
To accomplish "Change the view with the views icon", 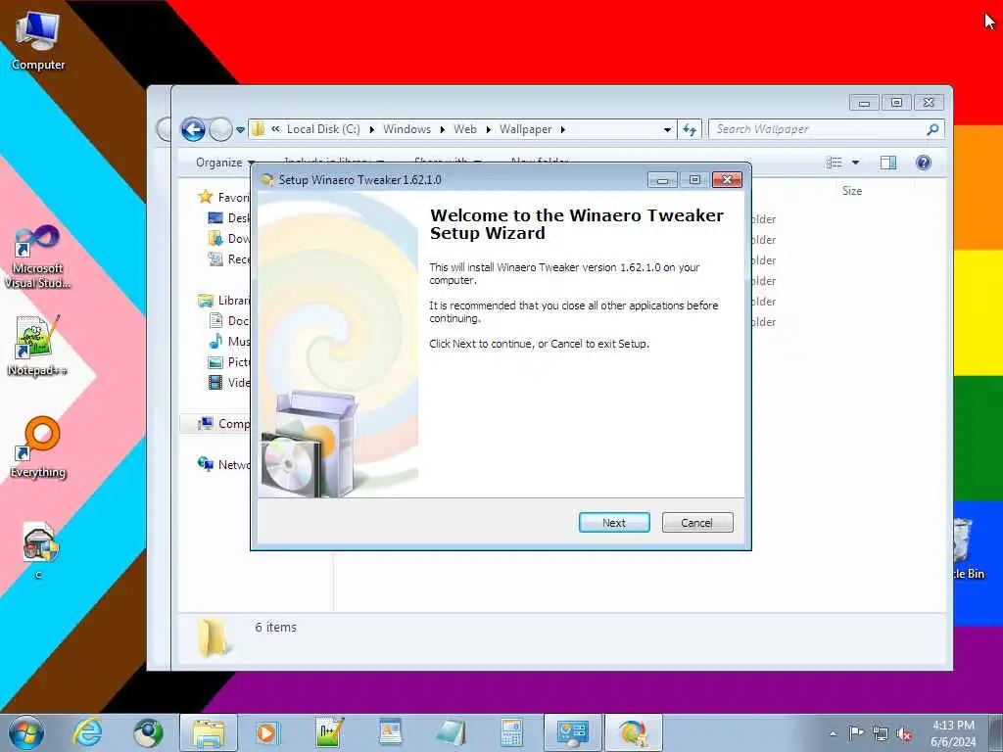I will point(835,163).
